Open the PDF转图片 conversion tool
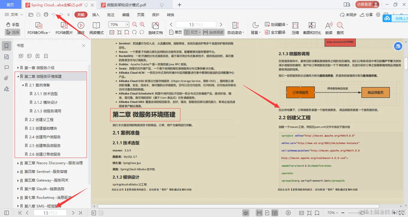This screenshot has height=217, width=408. [x=64, y=28]
